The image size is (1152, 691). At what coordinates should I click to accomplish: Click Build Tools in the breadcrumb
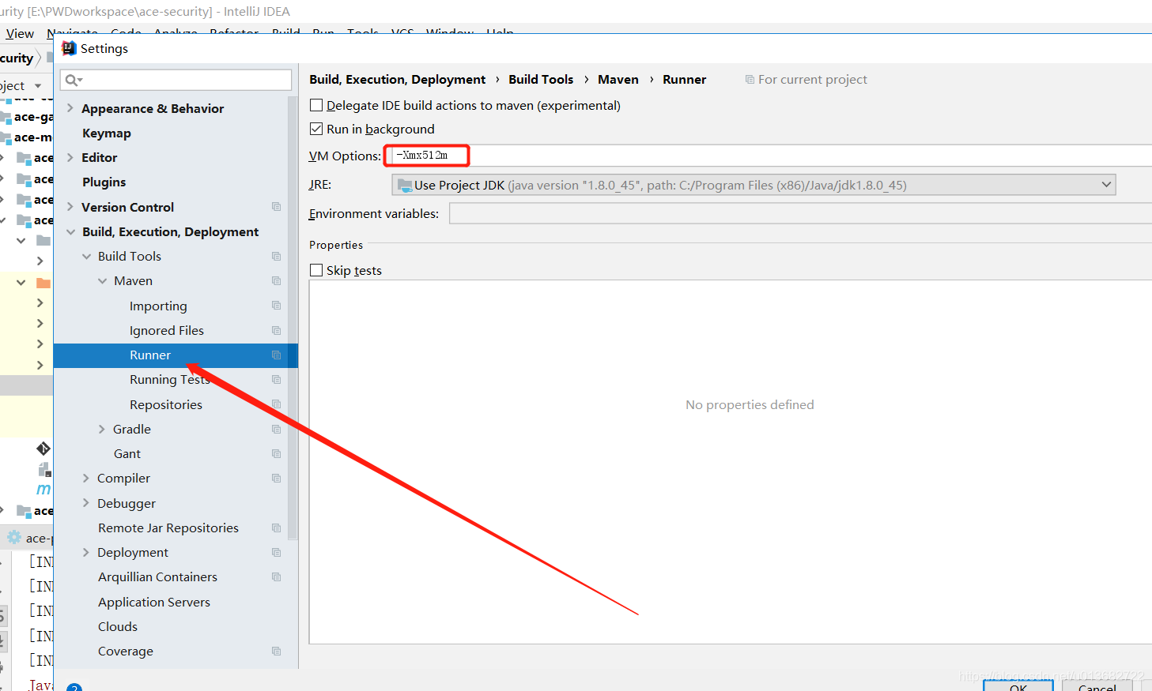(x=541, y=79)
